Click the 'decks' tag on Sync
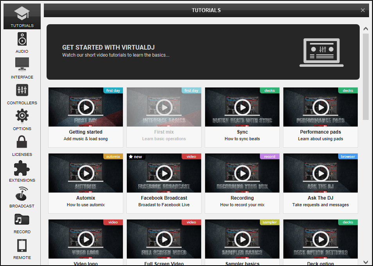 pos(270,91)
